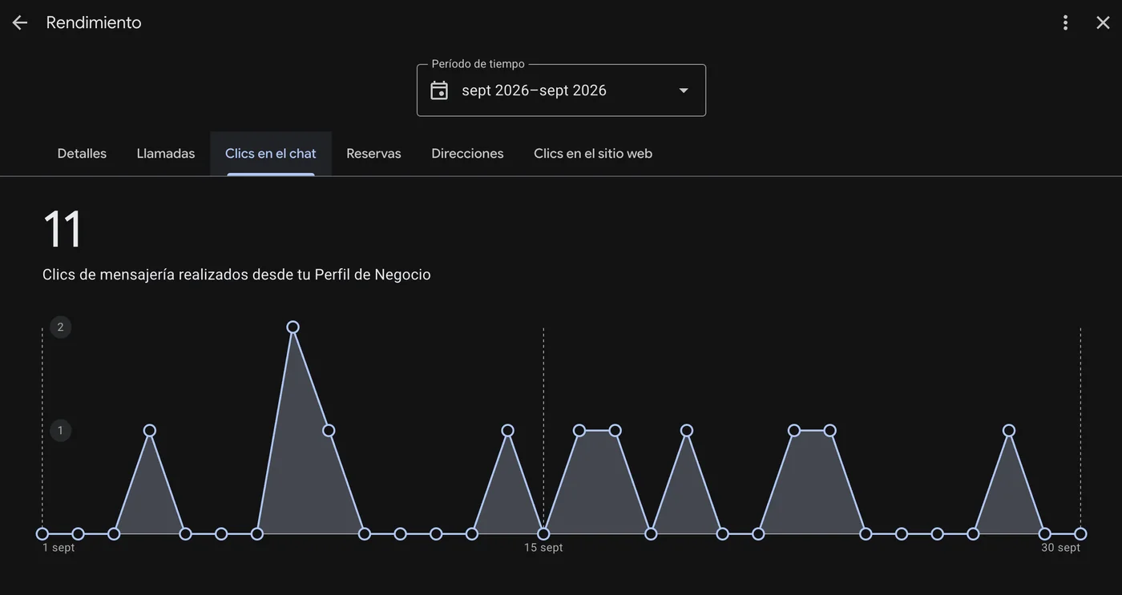Select the highest data point on the chart
This screenshot has height=595, width=1122.
click(293, 327)
